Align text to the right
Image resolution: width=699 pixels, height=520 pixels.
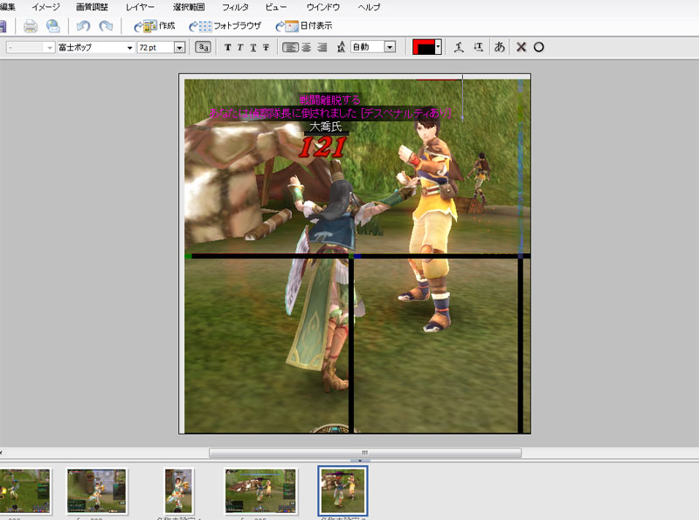coord(322,47)
